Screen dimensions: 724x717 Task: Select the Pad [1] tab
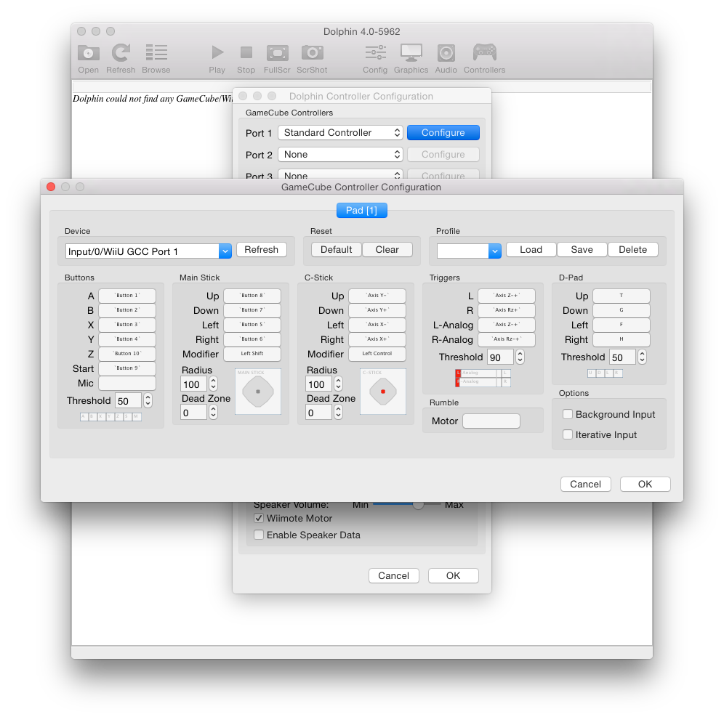(x=361, y=211)
